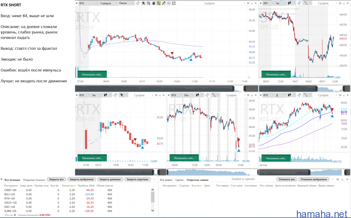Click link icon of the positions panel

pyautogui.click(x=2, y=180)
